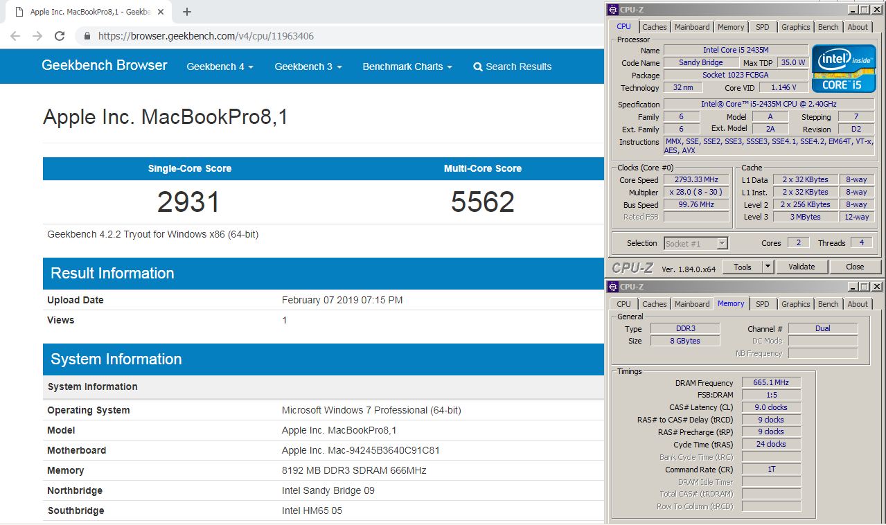Expand the Tools button dropdown arrow
Screen dimensions: 886x525
tap(768, 267)
